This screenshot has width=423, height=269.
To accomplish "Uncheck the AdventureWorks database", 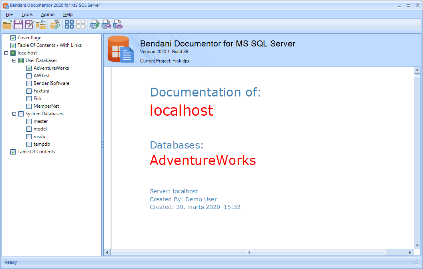I will click(29, 68).
